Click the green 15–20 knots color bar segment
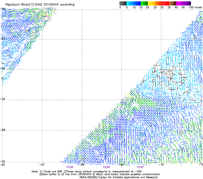This screenshot has width=203, height=179. point(144,3)
